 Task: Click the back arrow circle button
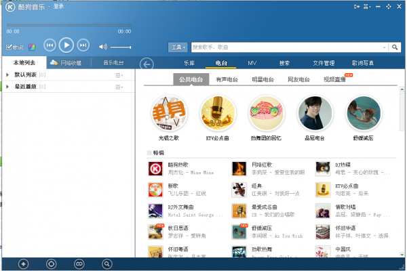click(147, 64)
